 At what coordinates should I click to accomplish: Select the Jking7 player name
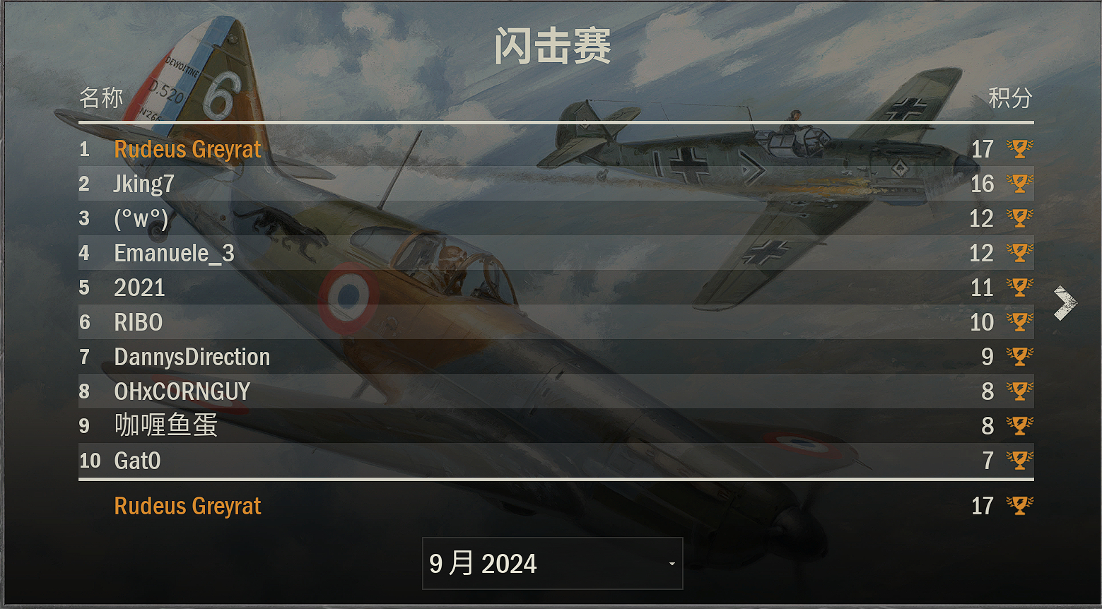[143, 184]
